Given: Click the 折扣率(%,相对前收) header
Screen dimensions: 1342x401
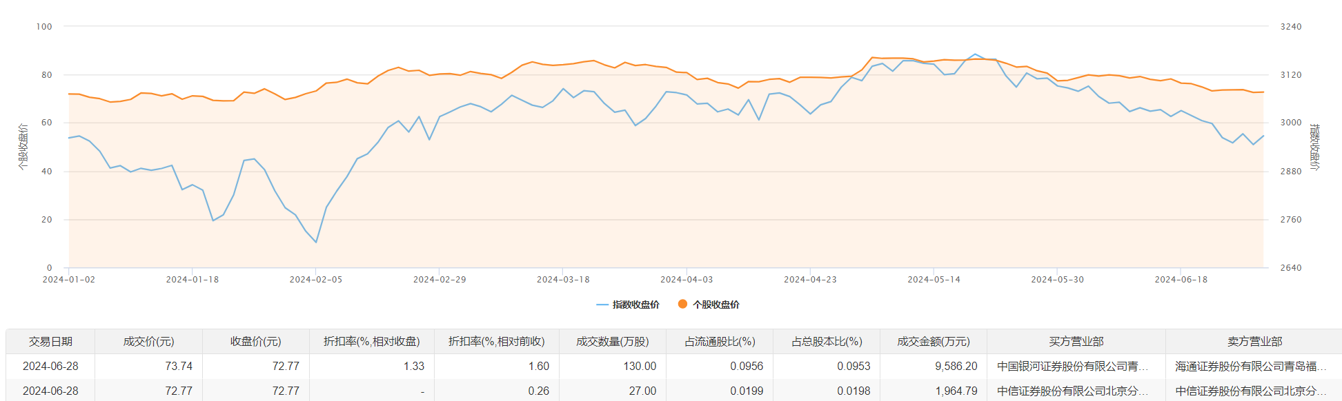Looking at the screenshot, I should click(496, 342).
